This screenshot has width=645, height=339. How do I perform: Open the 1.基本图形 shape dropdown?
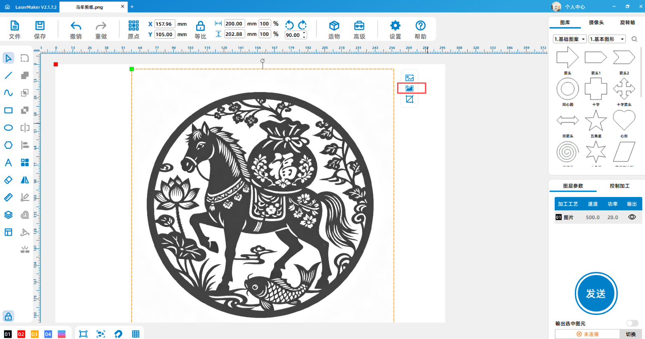(607, 39)
